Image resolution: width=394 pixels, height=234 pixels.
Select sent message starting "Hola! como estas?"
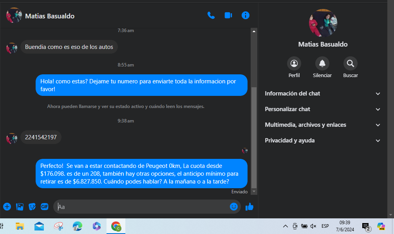click(141, 85)
